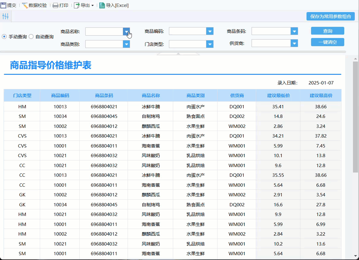Import via 导入[Excel] icon
Viewport: 359px width, 260px height.
pos(102,5)
